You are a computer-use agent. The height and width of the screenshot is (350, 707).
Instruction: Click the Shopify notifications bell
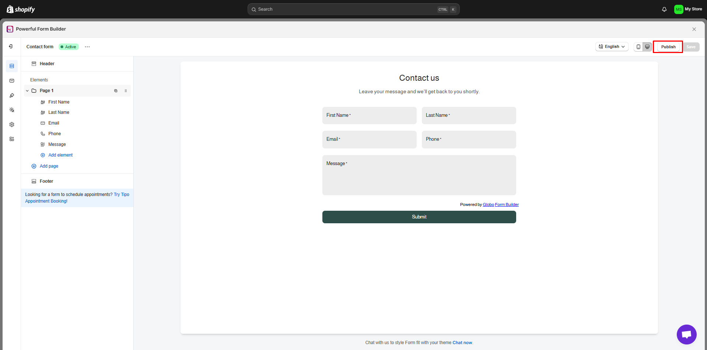(x=664, y=9)
